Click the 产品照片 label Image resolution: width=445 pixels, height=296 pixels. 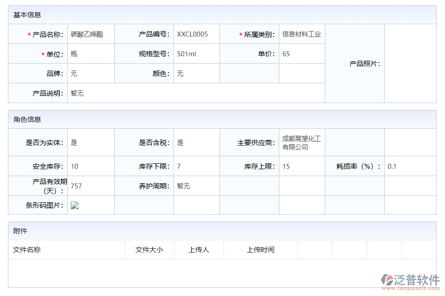tap(365, 64)
